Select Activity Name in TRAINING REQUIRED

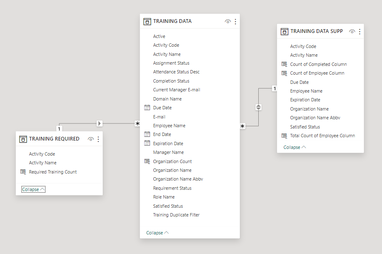[x=42, y=163]
